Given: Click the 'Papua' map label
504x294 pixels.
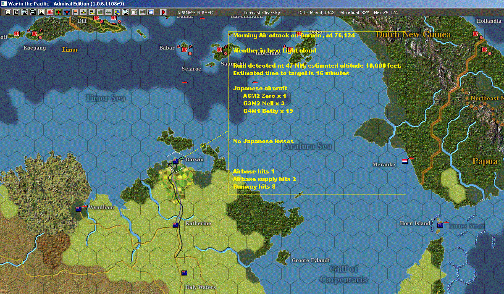Looking at the screenshot, I should click(x=485, y=161).
